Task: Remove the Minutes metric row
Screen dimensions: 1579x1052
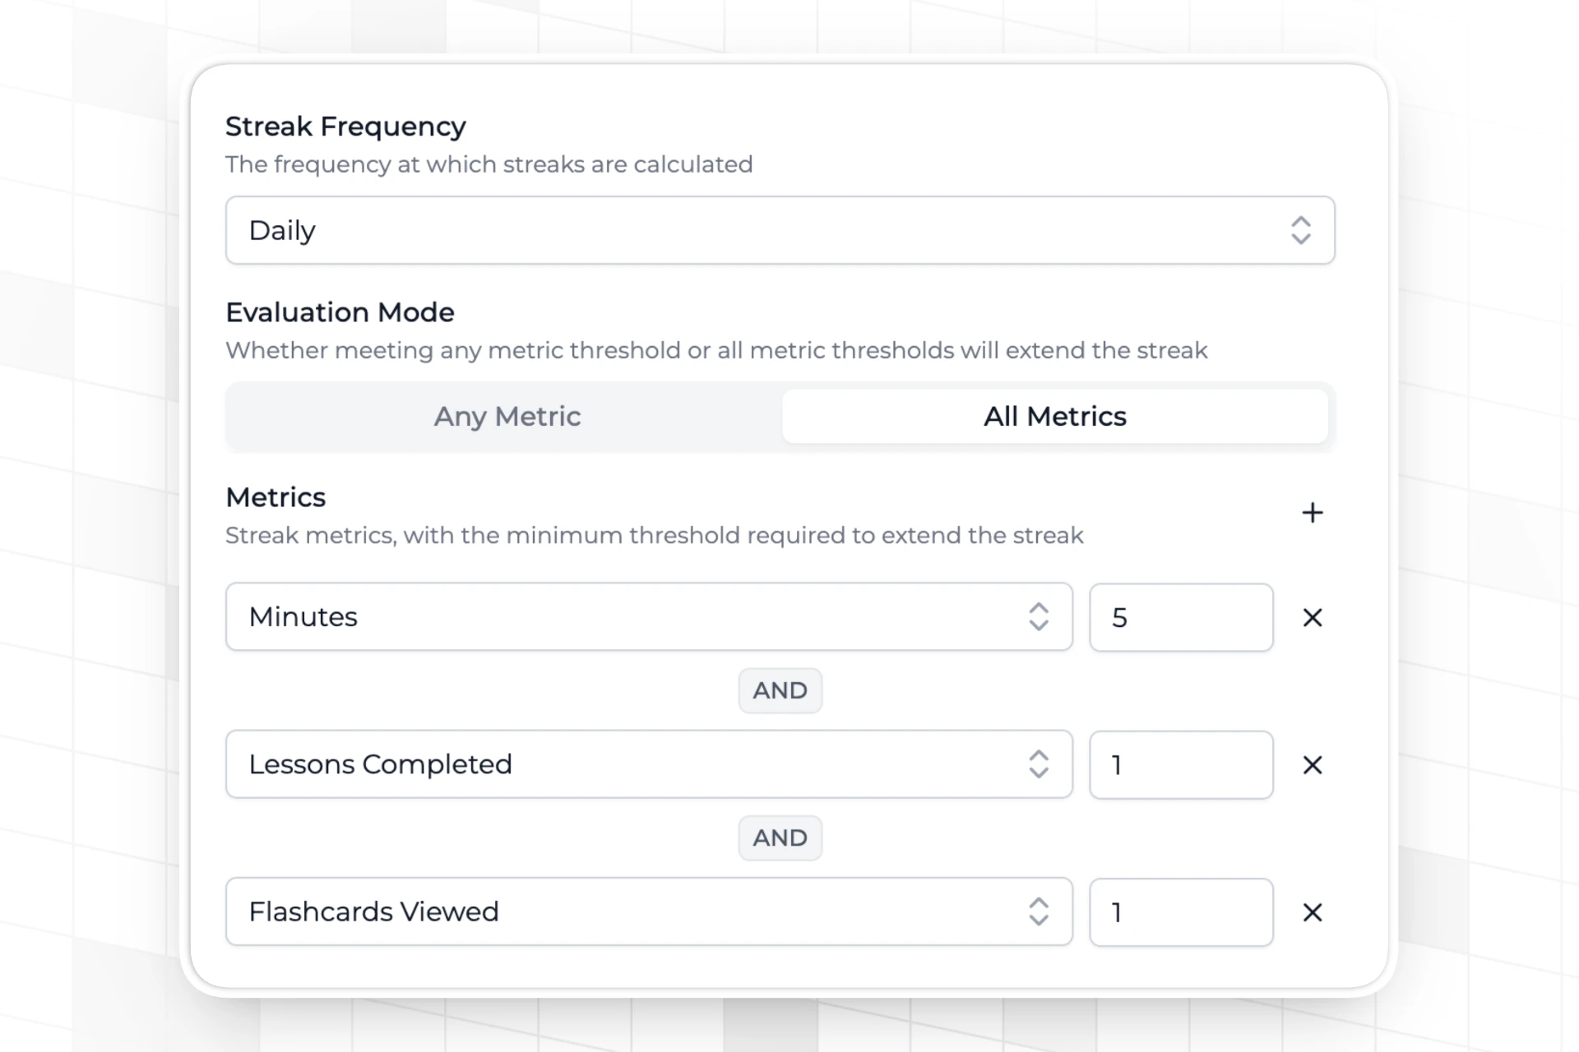Action: [x=1313, y=617]
